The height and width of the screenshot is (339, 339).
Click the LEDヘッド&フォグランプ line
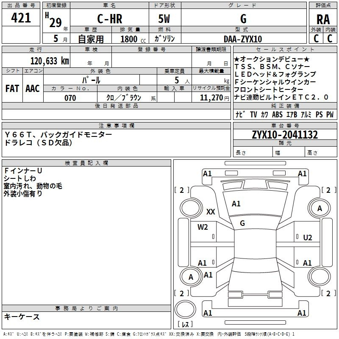pyautogui.click(x=275, y=74)
